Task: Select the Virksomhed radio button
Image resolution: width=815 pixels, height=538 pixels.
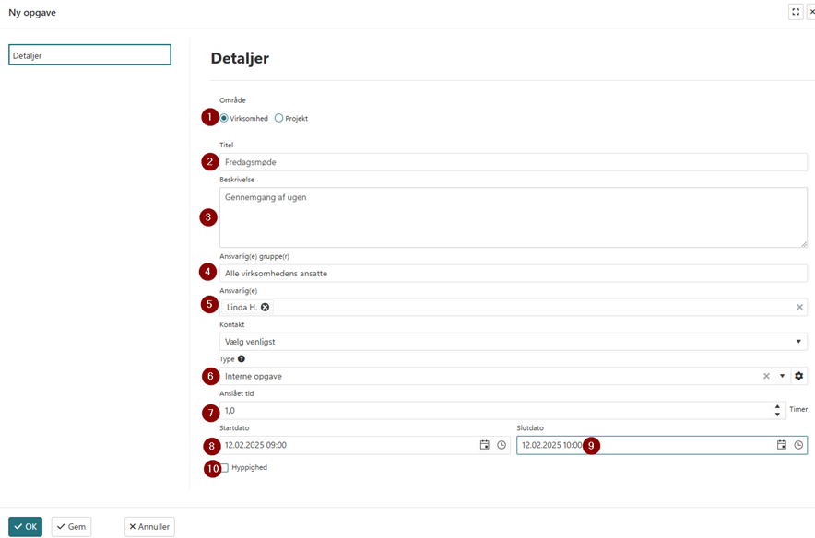Action: pos(224,118)
